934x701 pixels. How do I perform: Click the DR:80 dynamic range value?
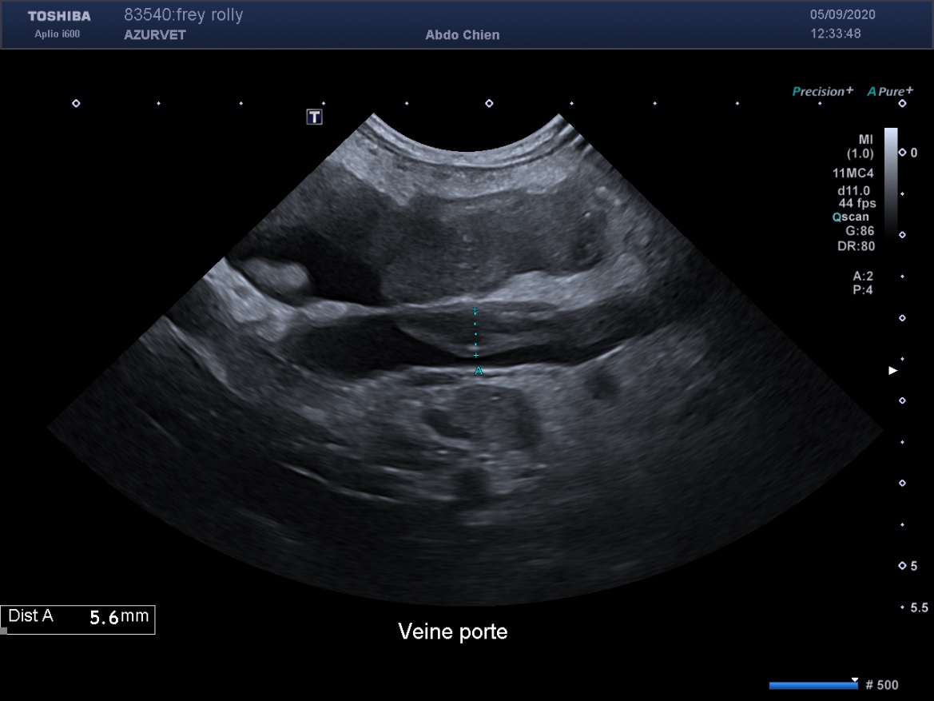(856, 246)
